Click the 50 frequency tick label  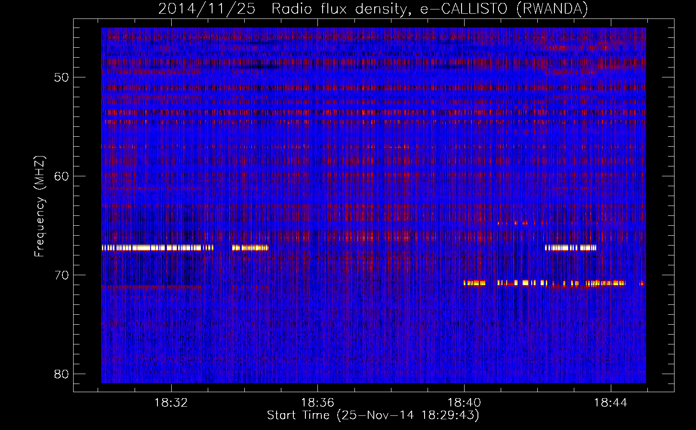(x=62, y=77)
